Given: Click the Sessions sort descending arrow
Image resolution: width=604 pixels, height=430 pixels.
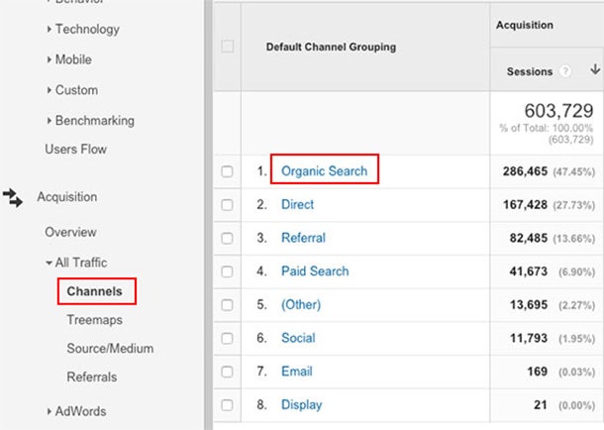Looking at the screenshot, I should click(595, 69).
